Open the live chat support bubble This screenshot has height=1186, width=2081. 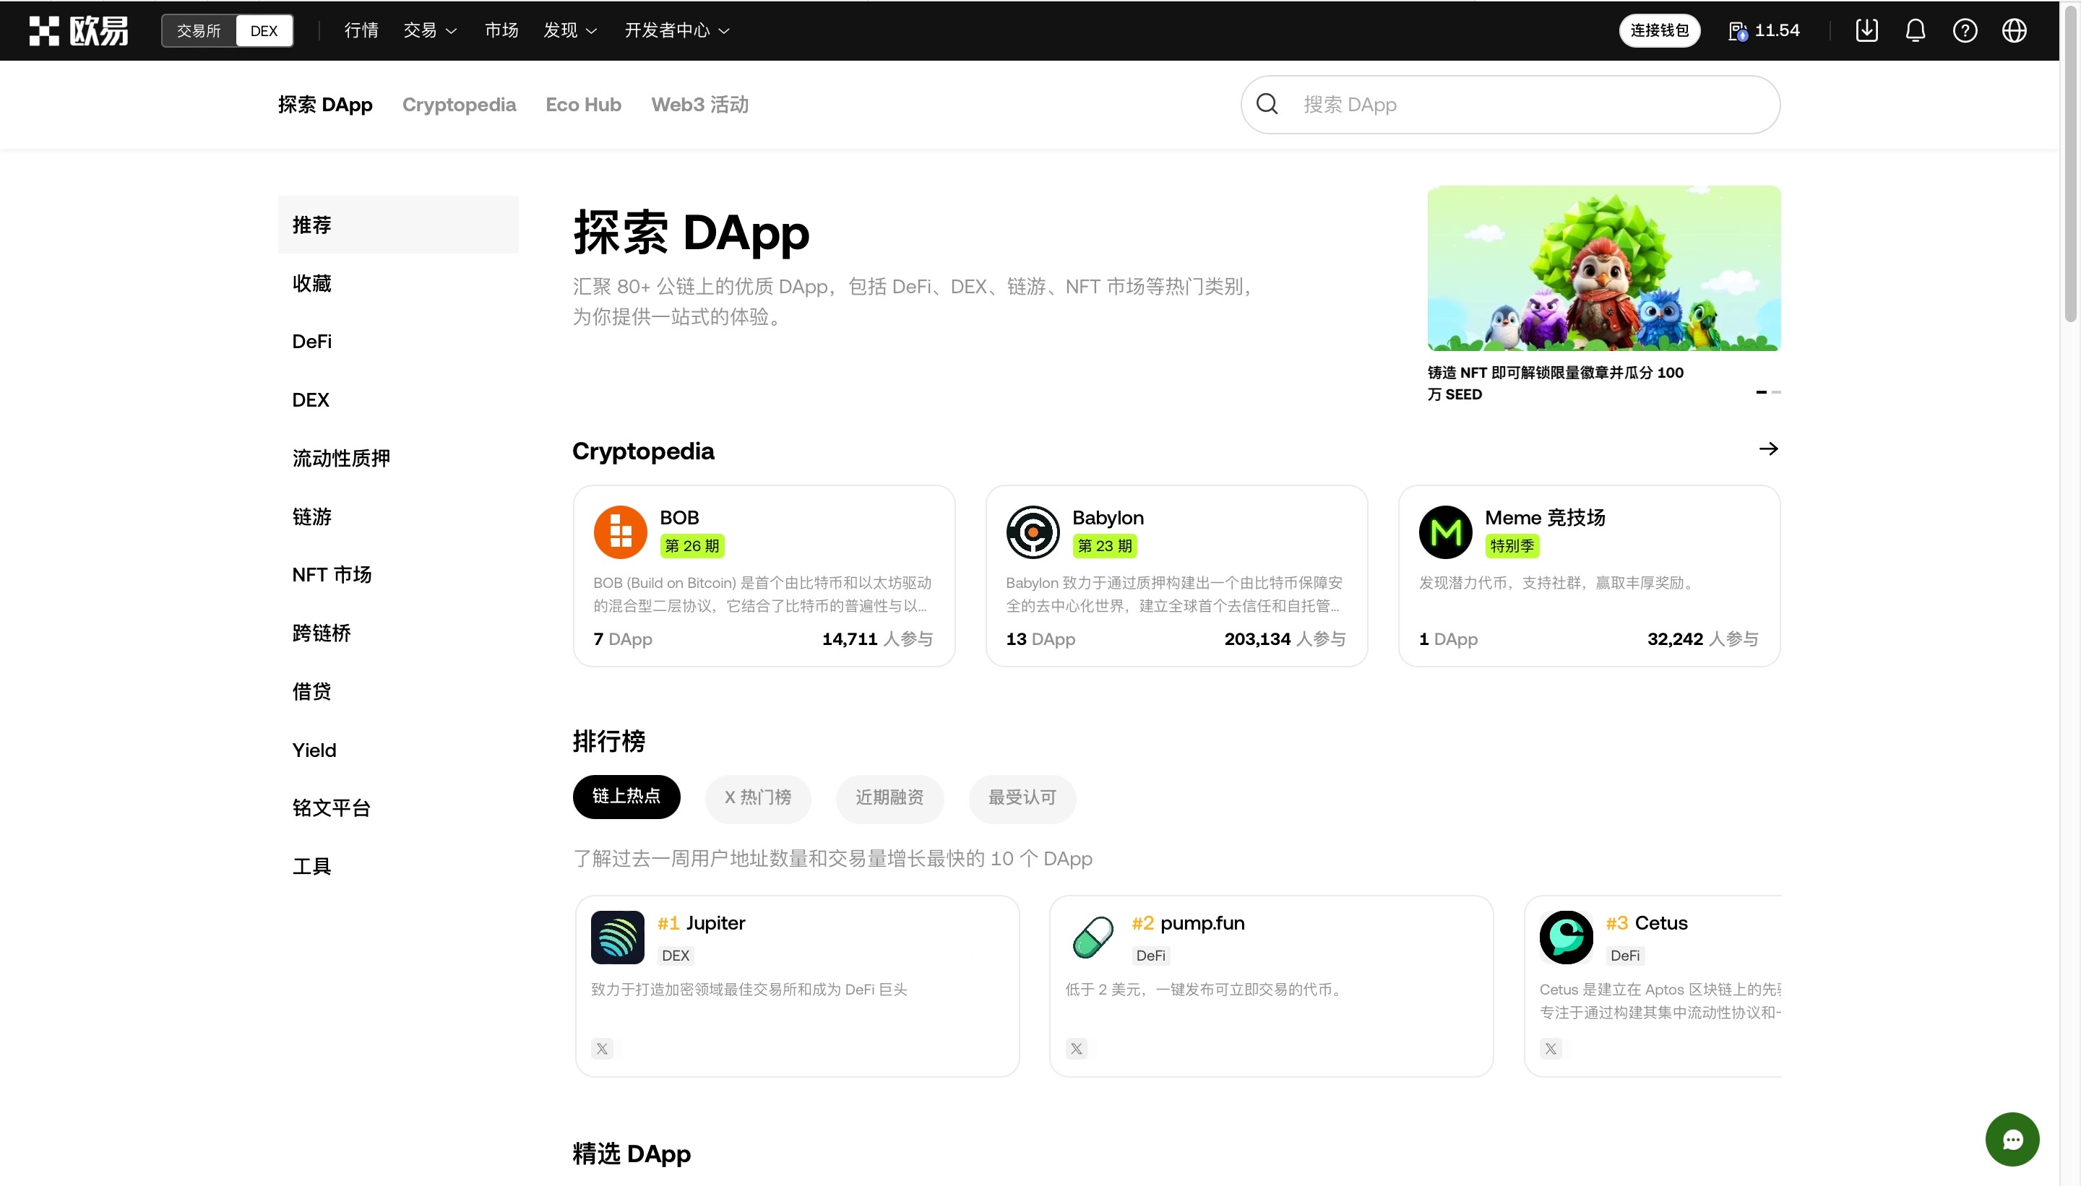point(2012,1140)
